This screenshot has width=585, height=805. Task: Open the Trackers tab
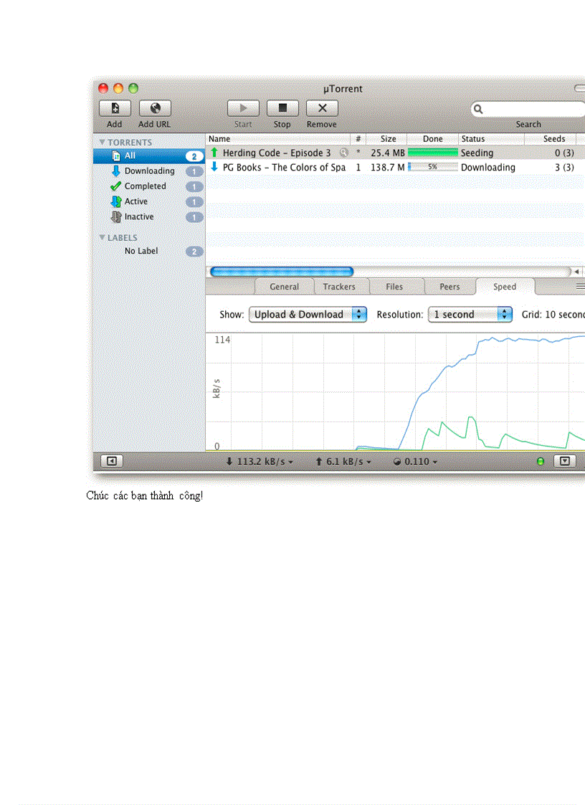click(341, 286)
